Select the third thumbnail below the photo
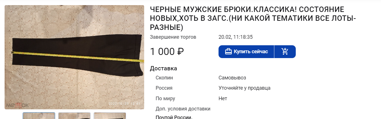 click(x=110, y=116)
